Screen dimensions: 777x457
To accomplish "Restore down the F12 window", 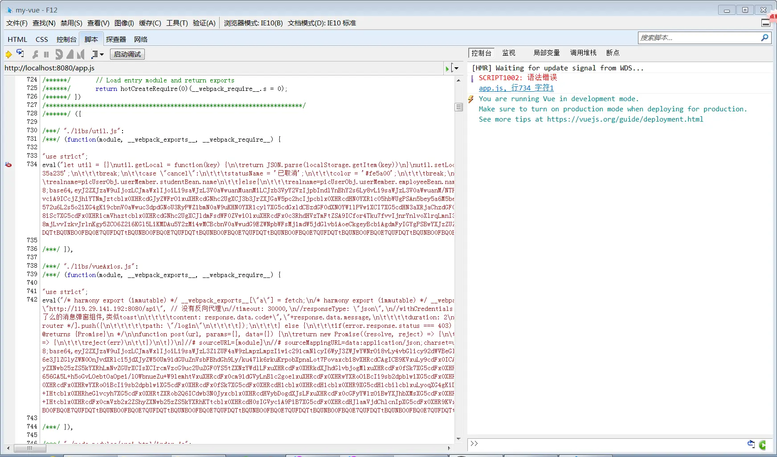I will click(745, 10).
